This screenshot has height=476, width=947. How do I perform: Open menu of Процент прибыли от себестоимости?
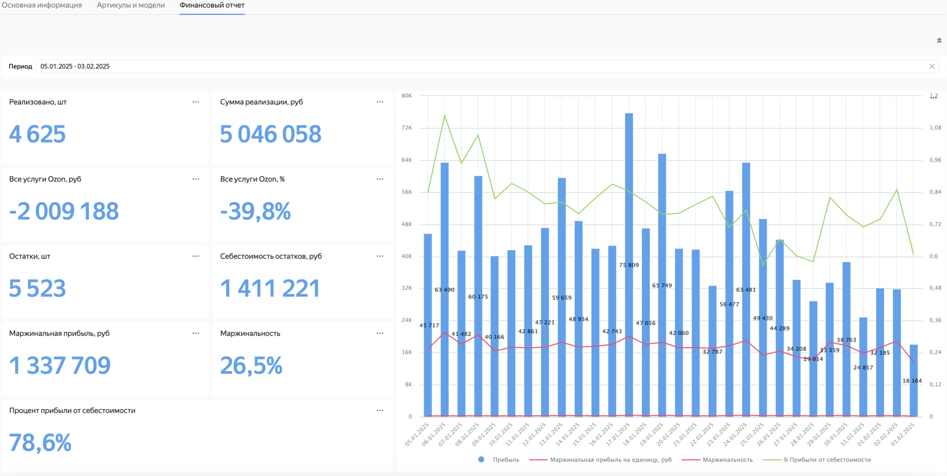pos(380,410)
